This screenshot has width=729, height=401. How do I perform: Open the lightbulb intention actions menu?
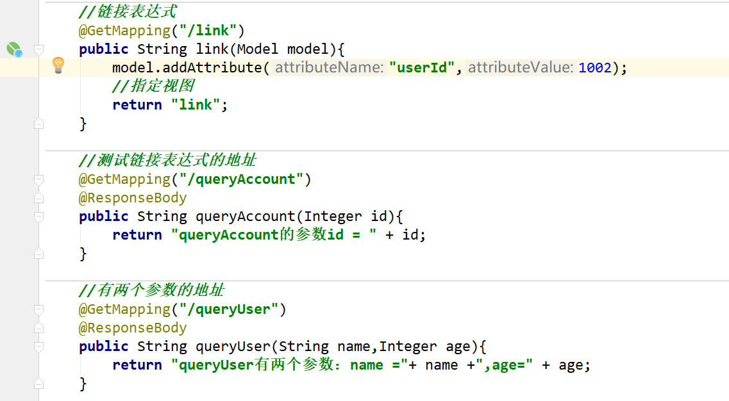click(58, 67)
